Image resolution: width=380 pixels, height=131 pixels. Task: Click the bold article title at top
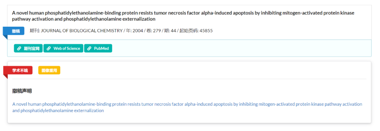183,16
